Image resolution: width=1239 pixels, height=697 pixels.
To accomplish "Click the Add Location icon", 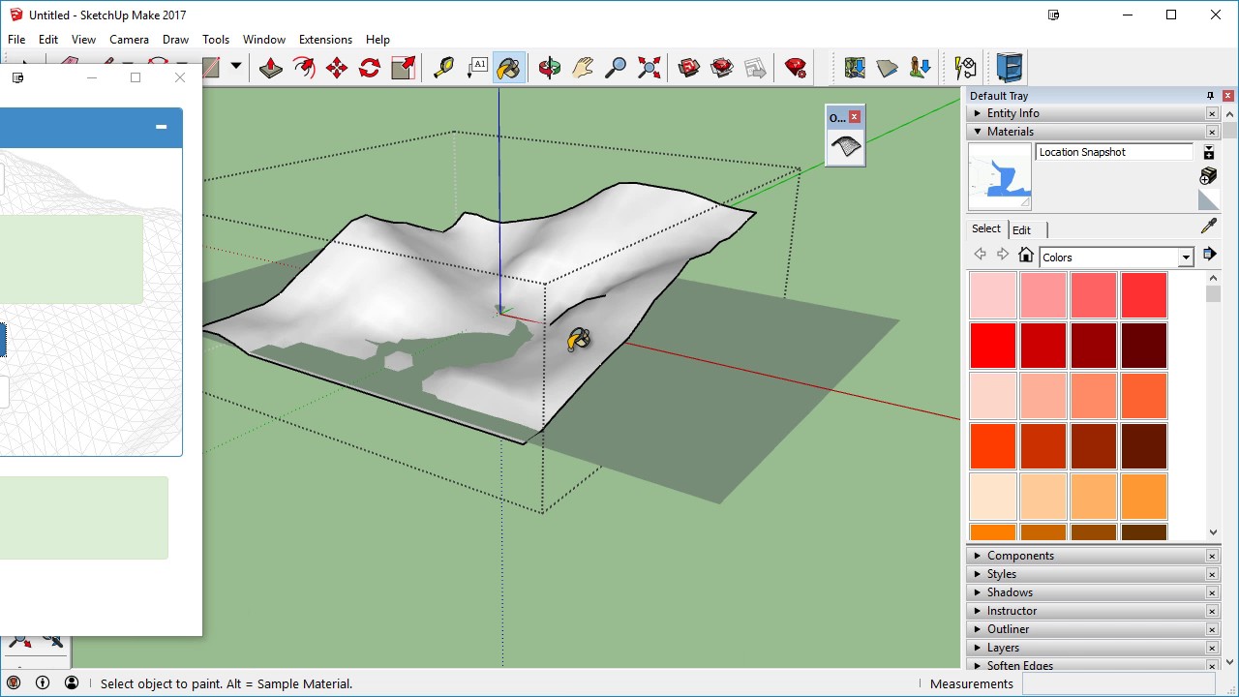I will (x=855, y=68).
